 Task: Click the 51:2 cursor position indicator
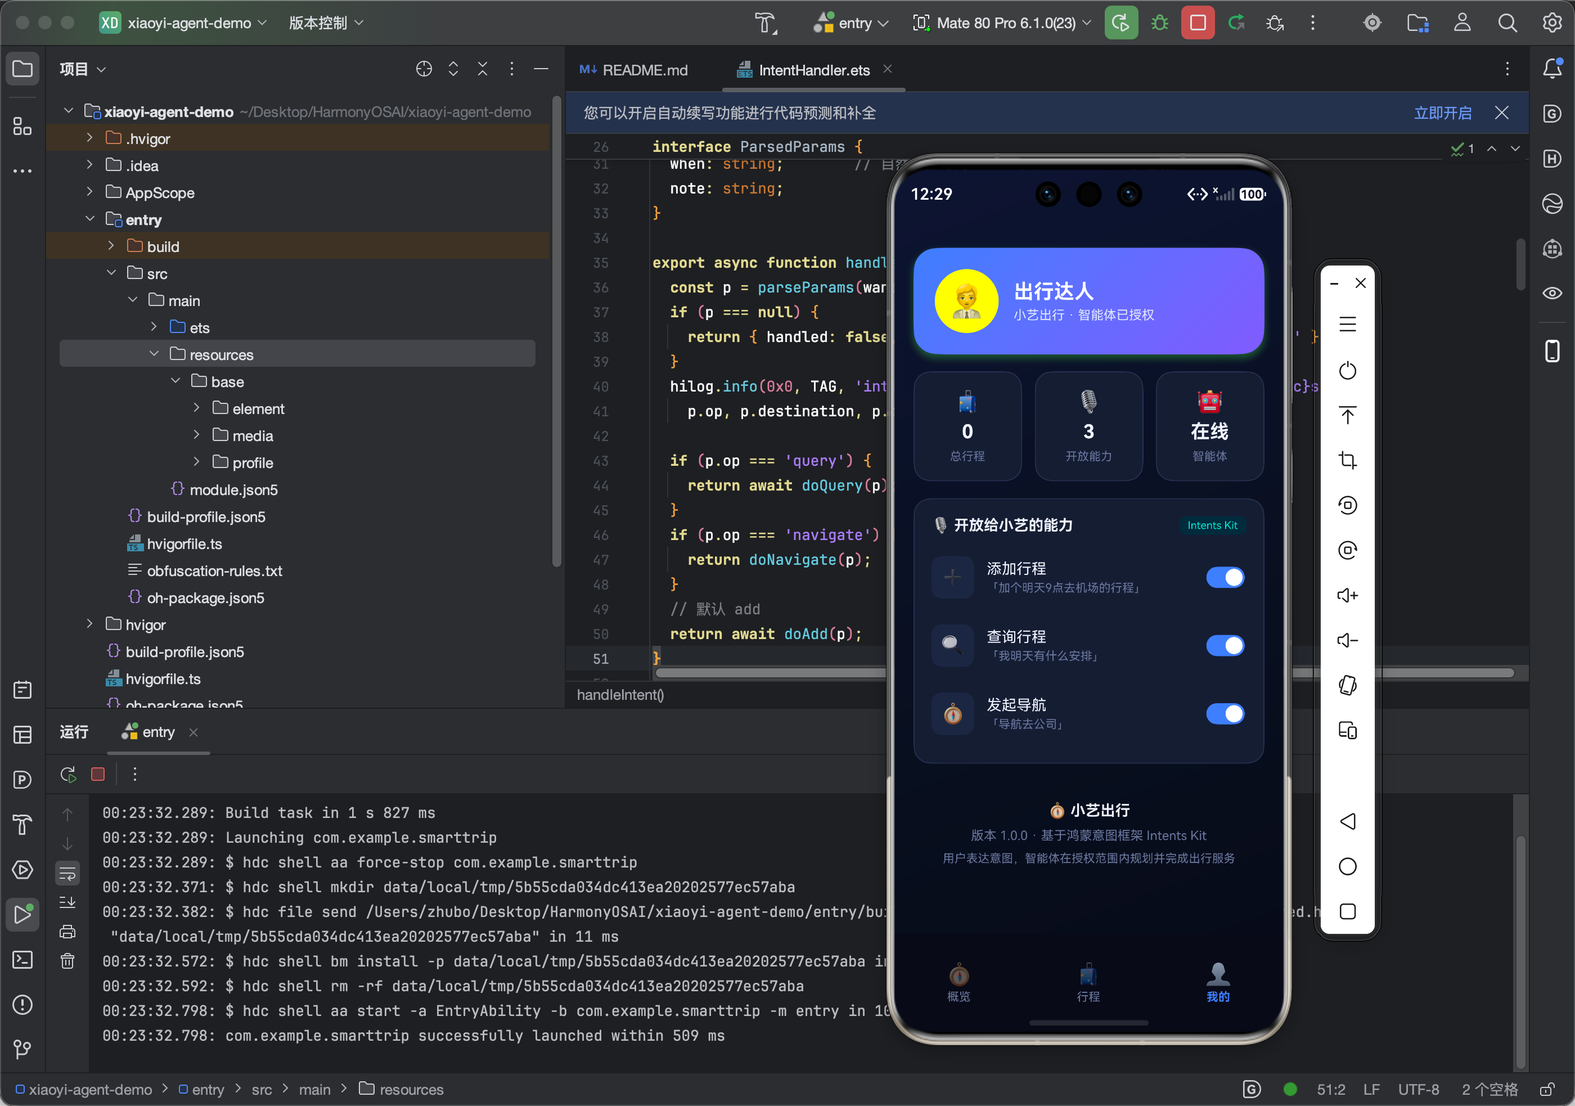pos(1330,1090)
